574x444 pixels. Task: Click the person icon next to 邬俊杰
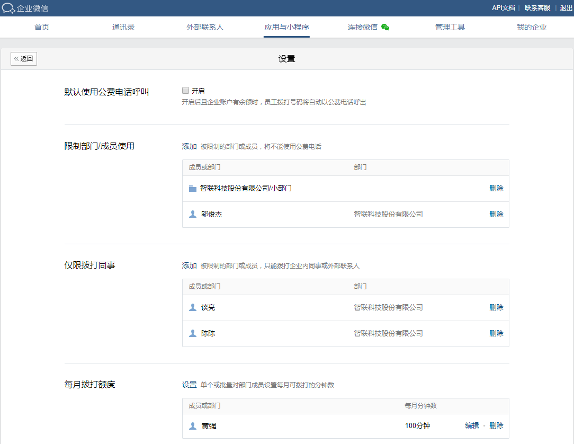(193, 215)
